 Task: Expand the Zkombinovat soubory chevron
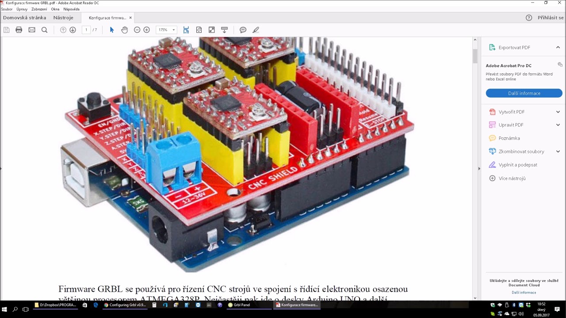click(558, 151)
